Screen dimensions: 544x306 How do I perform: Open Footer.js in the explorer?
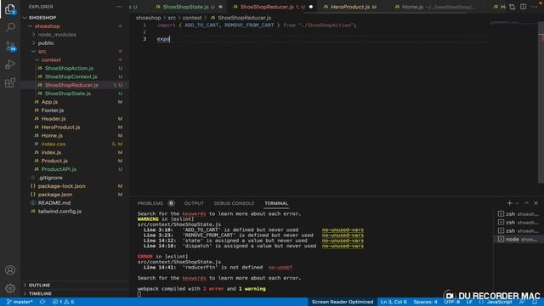tap(53, 110)
